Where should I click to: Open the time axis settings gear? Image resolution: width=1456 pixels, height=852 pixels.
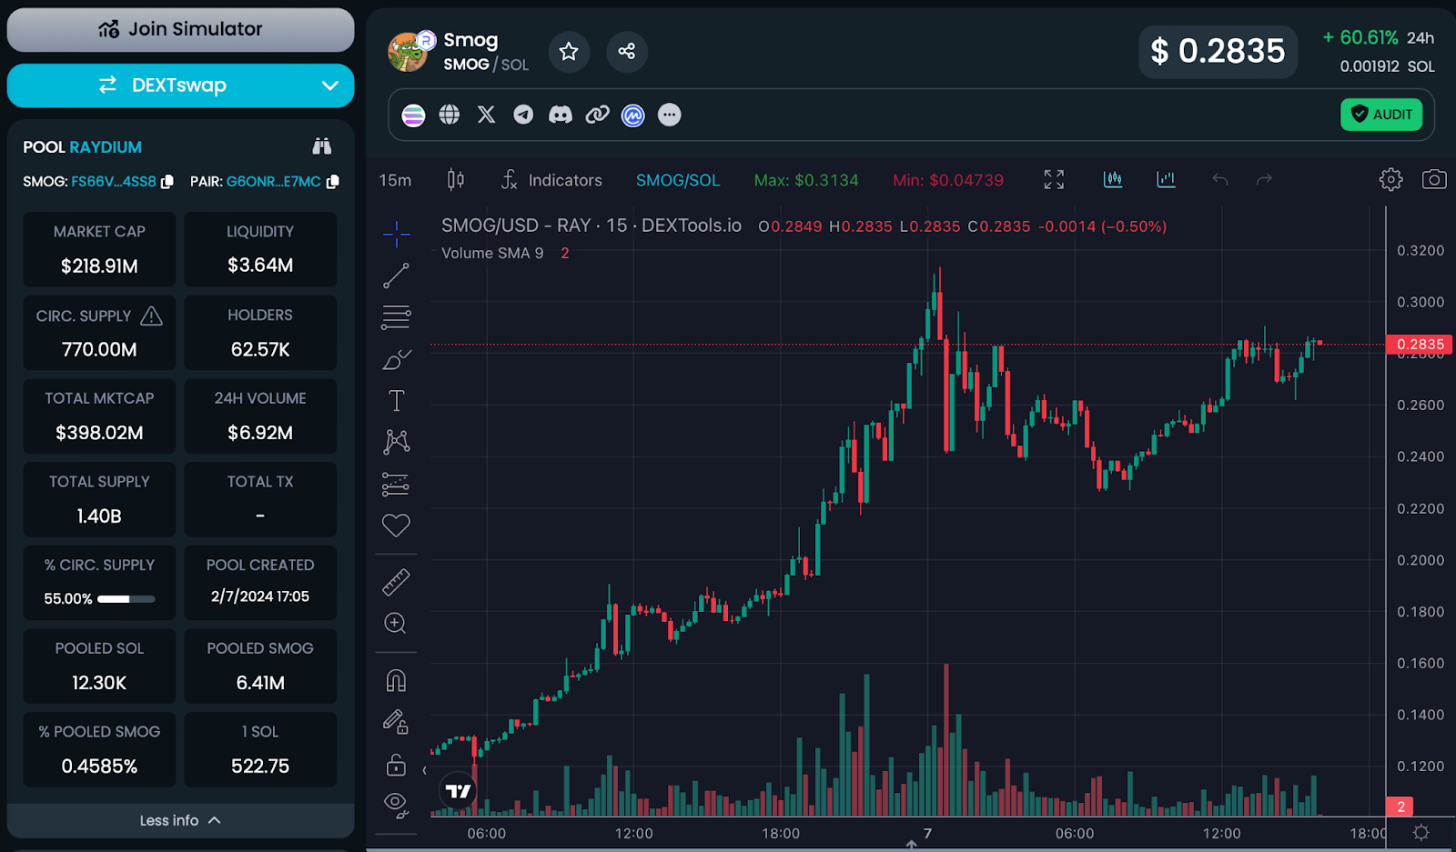(x=1421, y=832)
